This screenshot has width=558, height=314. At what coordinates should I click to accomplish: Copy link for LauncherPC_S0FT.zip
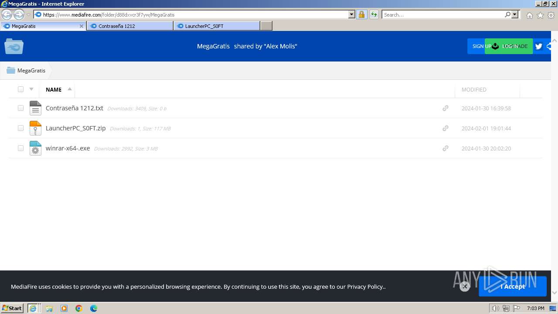click(446, 128)
